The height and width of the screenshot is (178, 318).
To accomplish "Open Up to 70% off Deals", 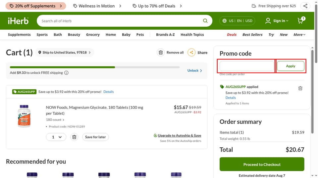I will pyautogui.click(x=157, y=6).
